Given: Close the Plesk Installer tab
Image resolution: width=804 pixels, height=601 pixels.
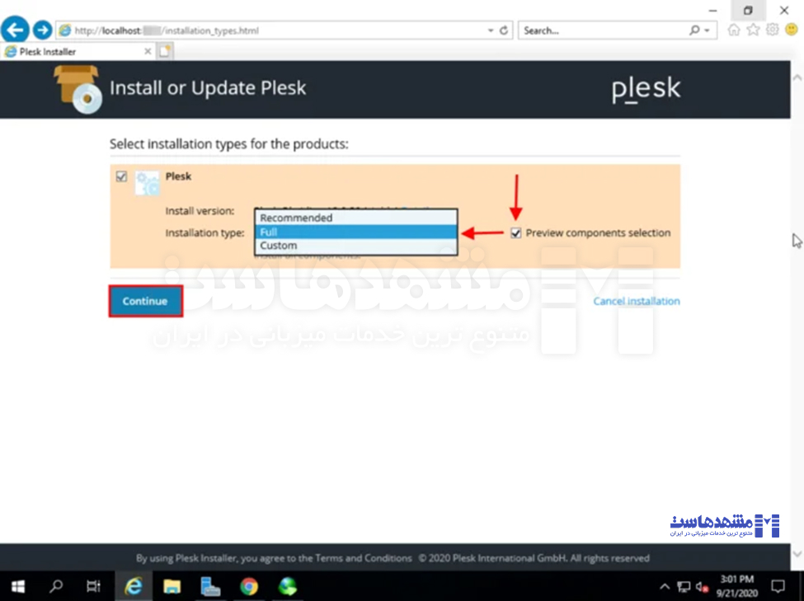Looking at the screenshot, I should click(148, 51).
